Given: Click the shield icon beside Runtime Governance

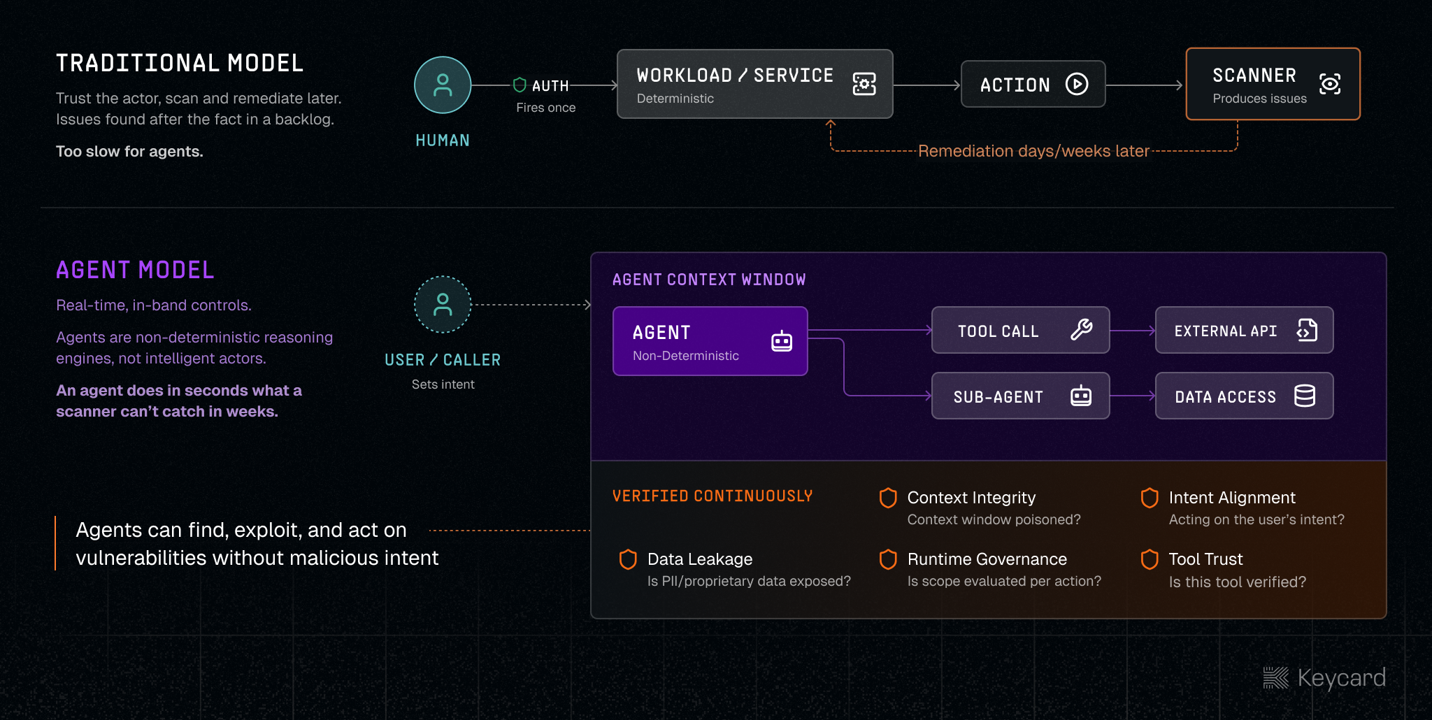Looking at the screenshot, I should click(888, 559).
